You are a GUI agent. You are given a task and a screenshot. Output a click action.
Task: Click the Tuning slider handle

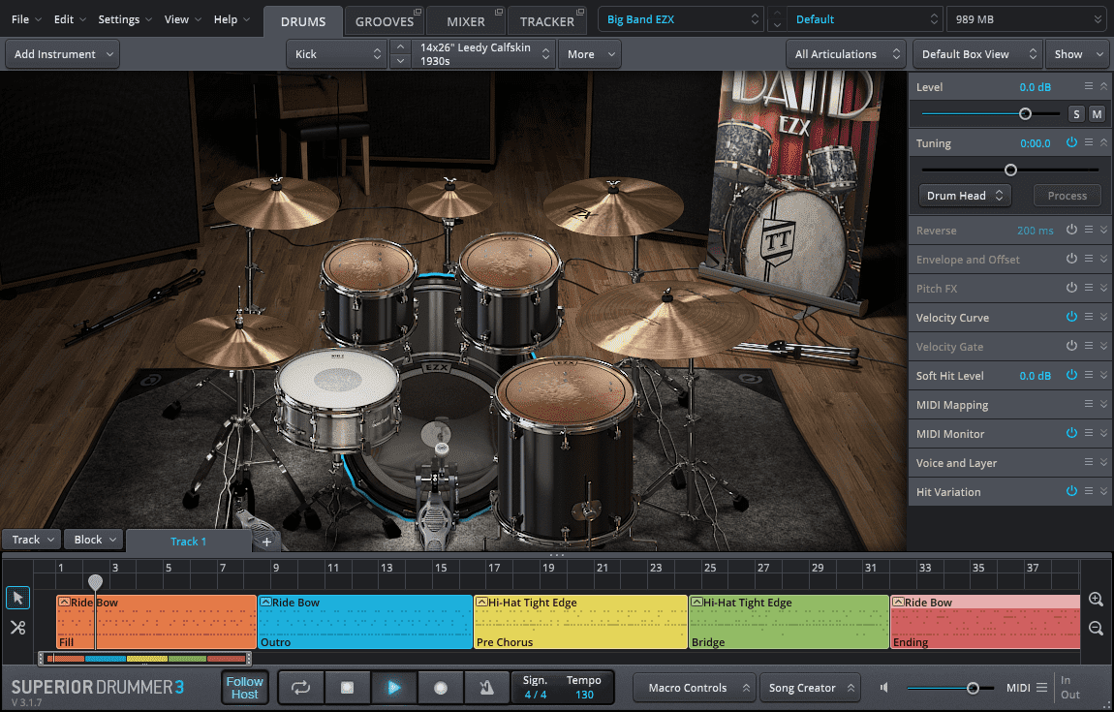[1010, 170]
